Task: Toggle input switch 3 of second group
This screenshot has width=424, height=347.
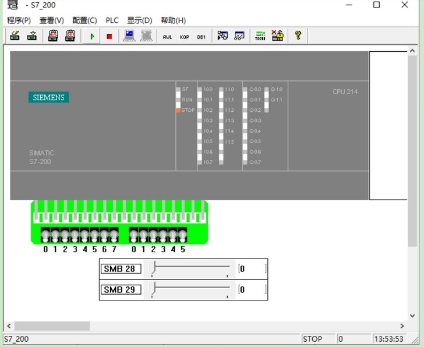Action: pos(163,235)
